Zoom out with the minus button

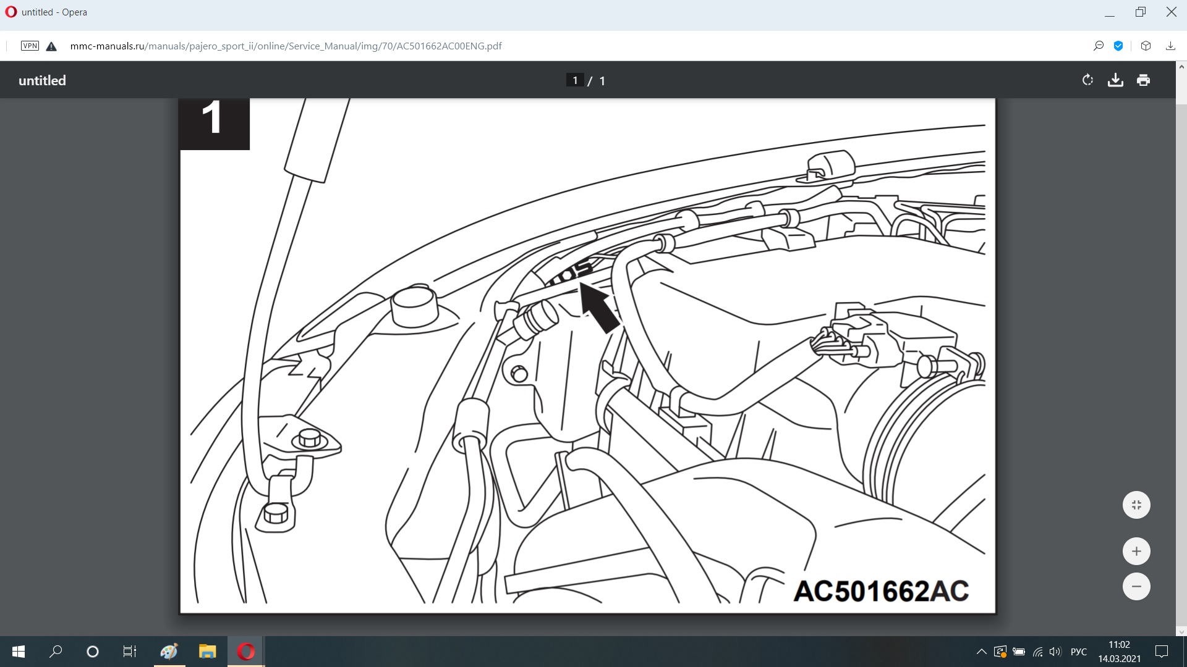[x=1136, y=586]
